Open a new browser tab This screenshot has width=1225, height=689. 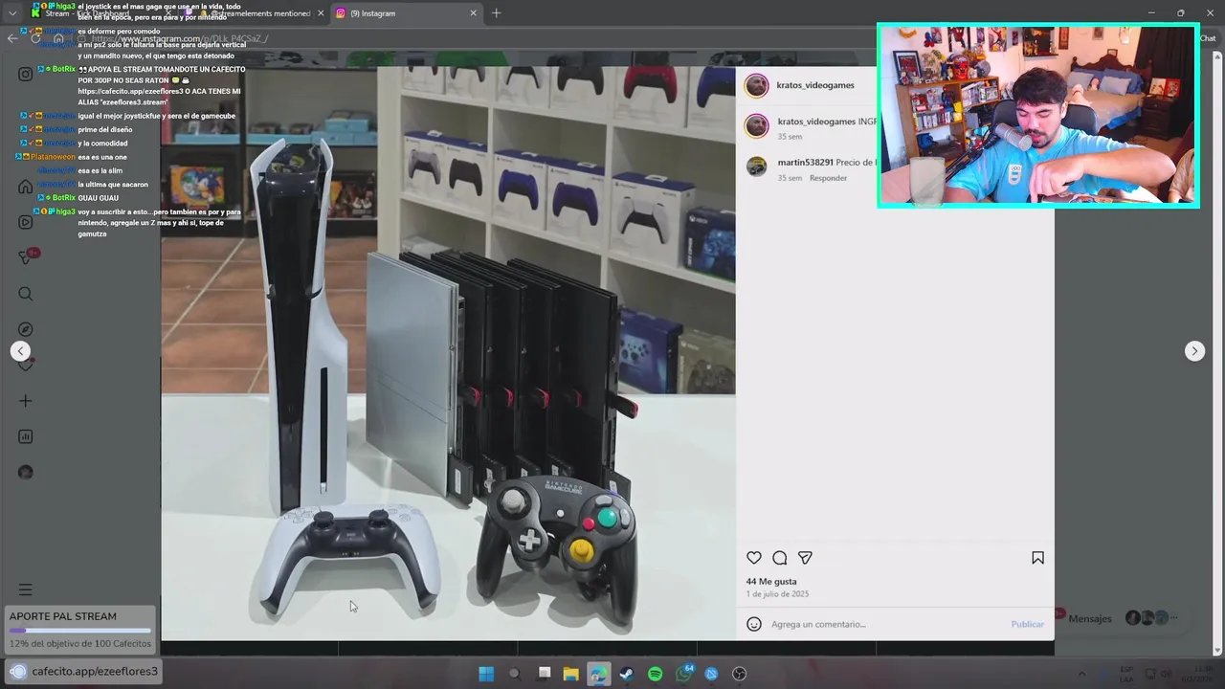496,13
